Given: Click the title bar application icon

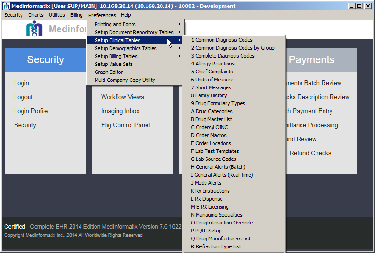Looking at the screenshot, I should pyautogui.click(x=7, y=6).
